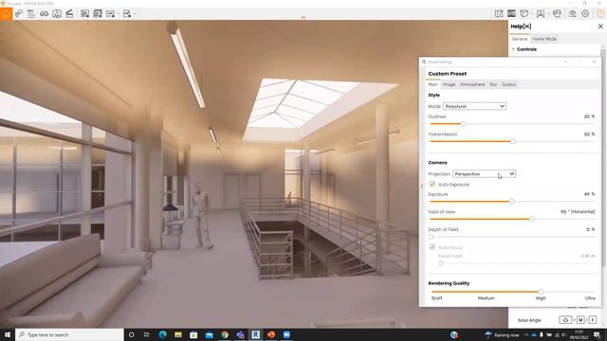Viewport: 607px width, 341px height.
Task: Click the Solar Angle mouse key icon
Action: click(x=565, y=320)
